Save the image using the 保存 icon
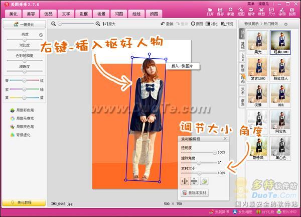 tap(220, 12)
